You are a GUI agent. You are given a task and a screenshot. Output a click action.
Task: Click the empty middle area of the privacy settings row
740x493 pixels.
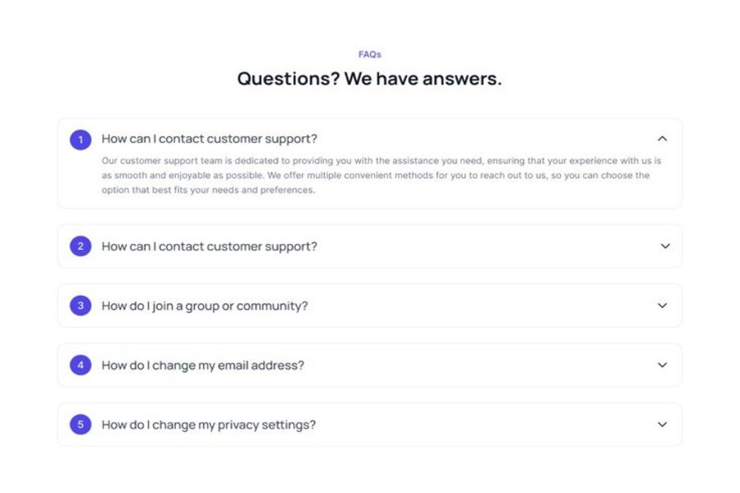pos(485,425)
